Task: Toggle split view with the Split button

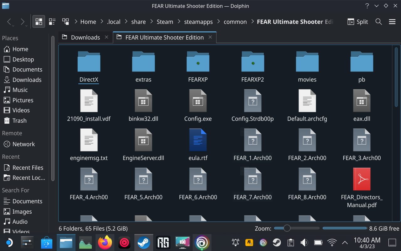Action: point(357,22)
